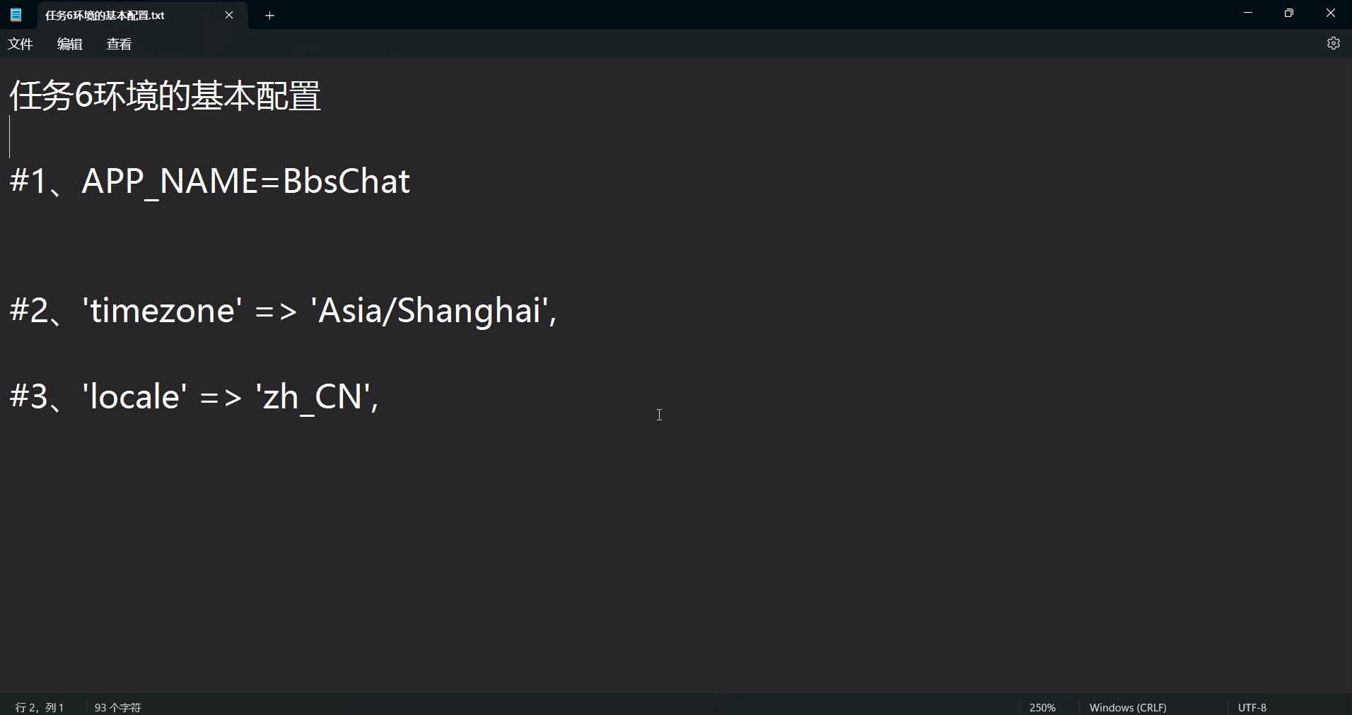This screenshot has width=1352, height=715.
Task: Open the 查看 menu
Action: coord(118,44)
